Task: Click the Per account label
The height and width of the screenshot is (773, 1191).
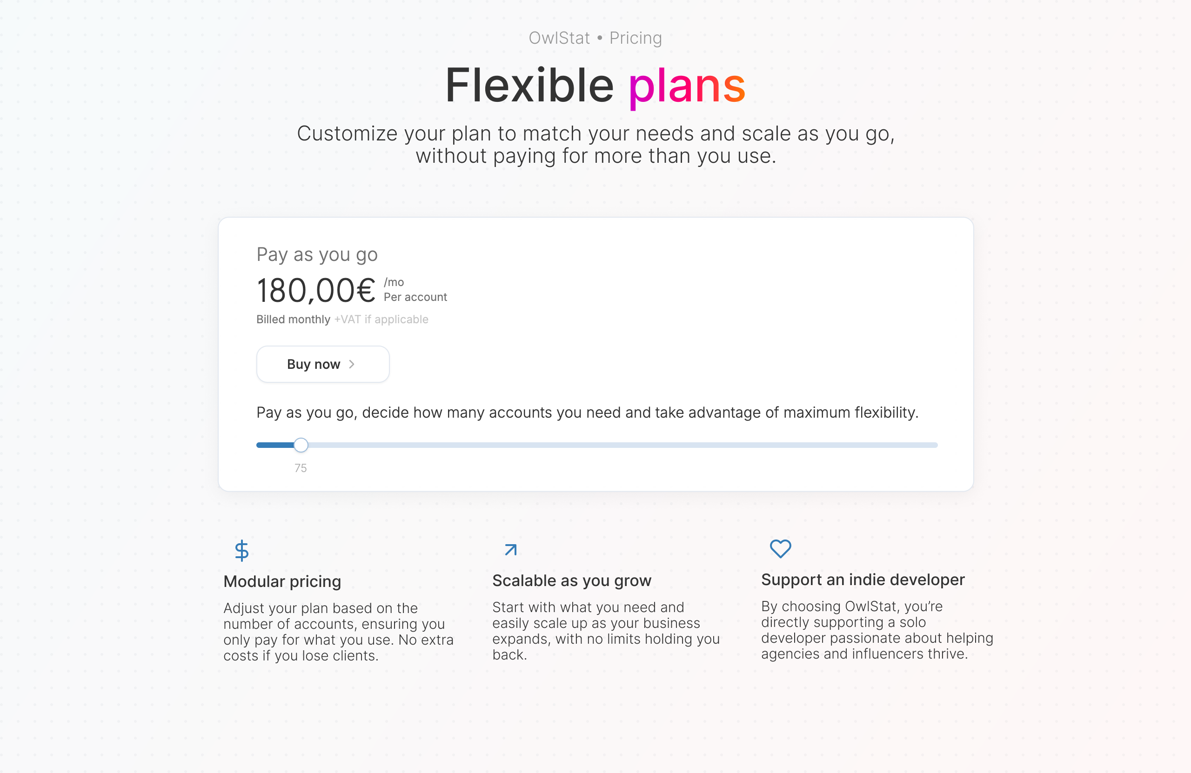Action: click(415, 297)
